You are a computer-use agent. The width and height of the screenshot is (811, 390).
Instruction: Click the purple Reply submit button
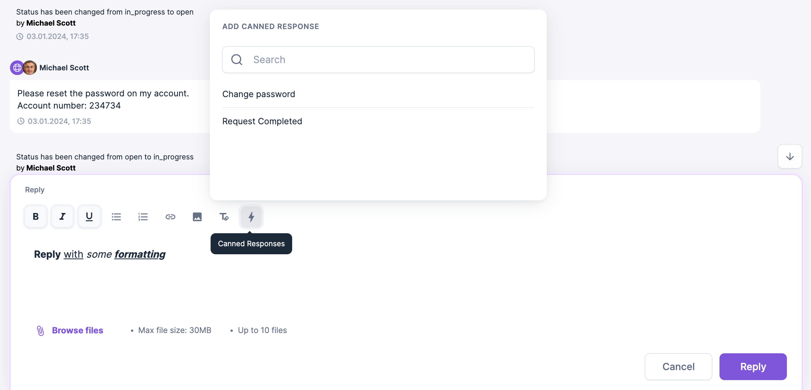point(753,367)
